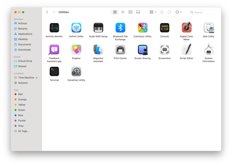Open the Group By dropdown
Image resolution: width=232 pixels, height=165 pixels.
click(x=153, y=12)
